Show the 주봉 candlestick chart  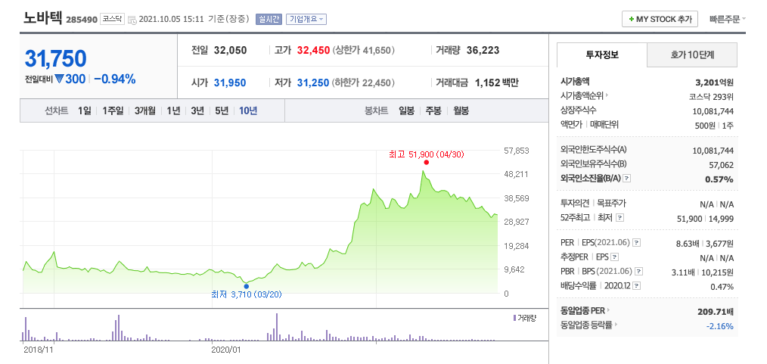pos(433,111)
